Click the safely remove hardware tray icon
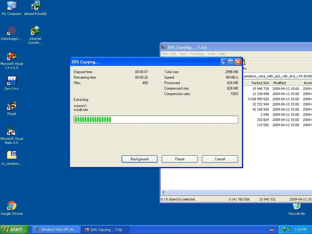Image resolution: width=312 pixels, height=234 pixels. (289, 229)
